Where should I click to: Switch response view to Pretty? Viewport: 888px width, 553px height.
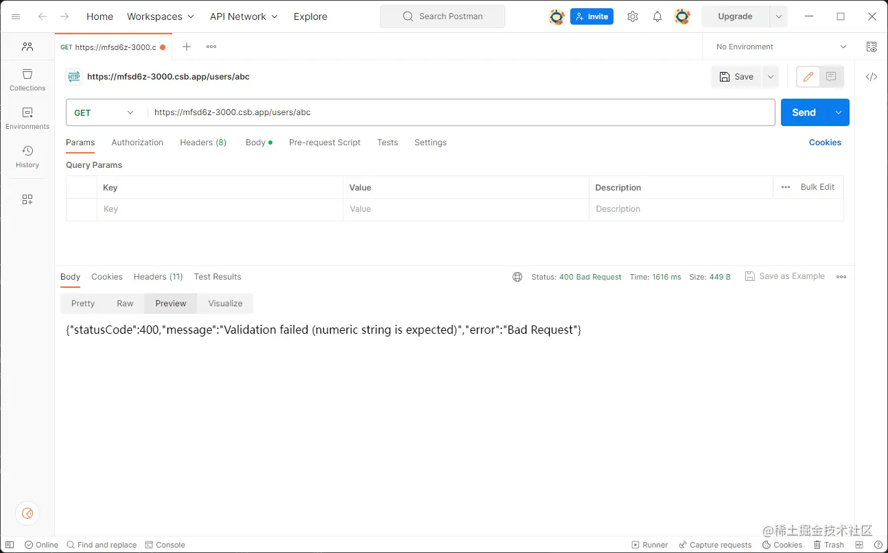tap(83, 304)
